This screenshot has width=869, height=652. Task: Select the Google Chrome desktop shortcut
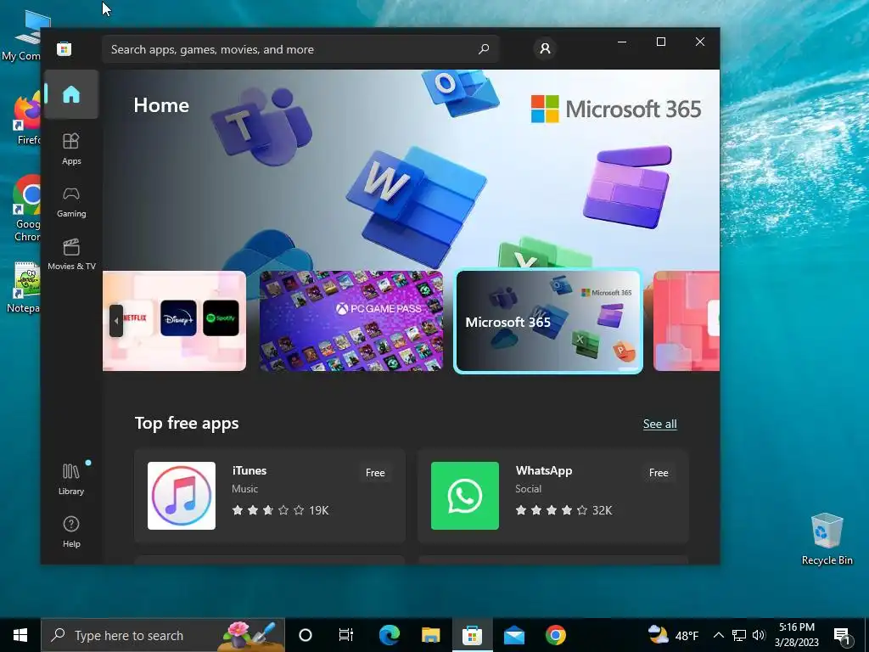pyautogui.click(x=26, y=208)
